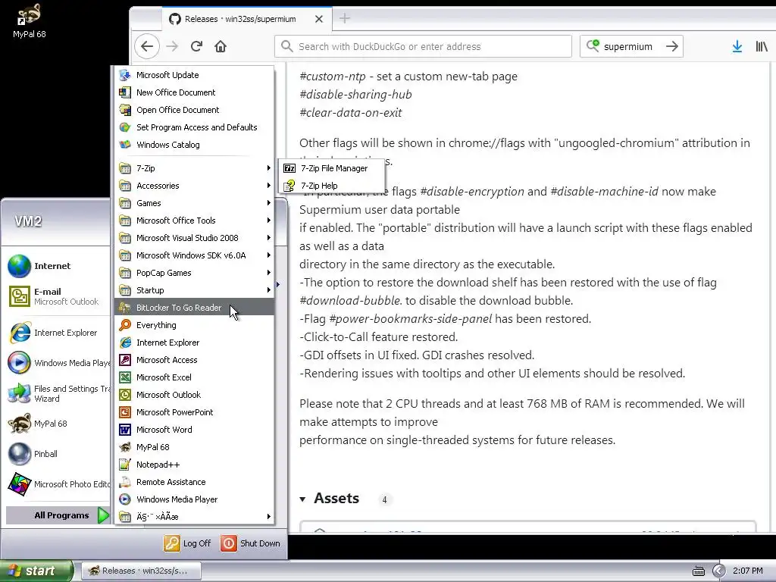Submit supermium search with arrow

(x=671, y=46)
